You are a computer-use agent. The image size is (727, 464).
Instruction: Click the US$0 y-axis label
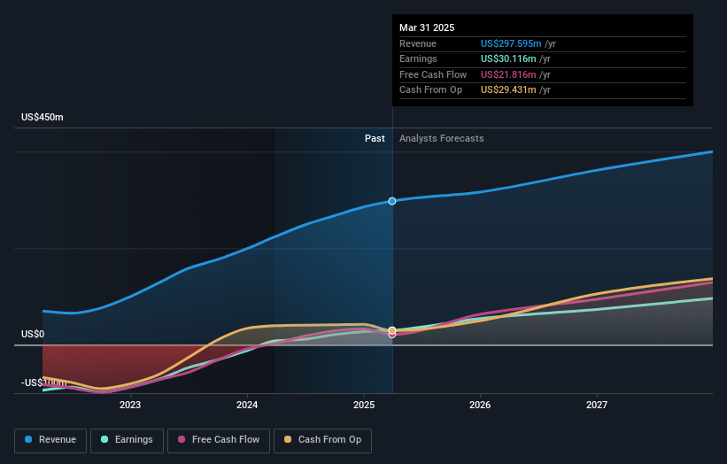[x=33, y=334]
